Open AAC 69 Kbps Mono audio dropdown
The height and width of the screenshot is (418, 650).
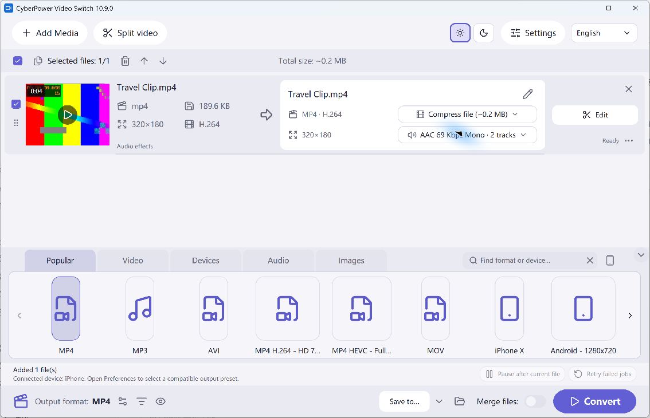pyautogui.click(x=467, y=135)
